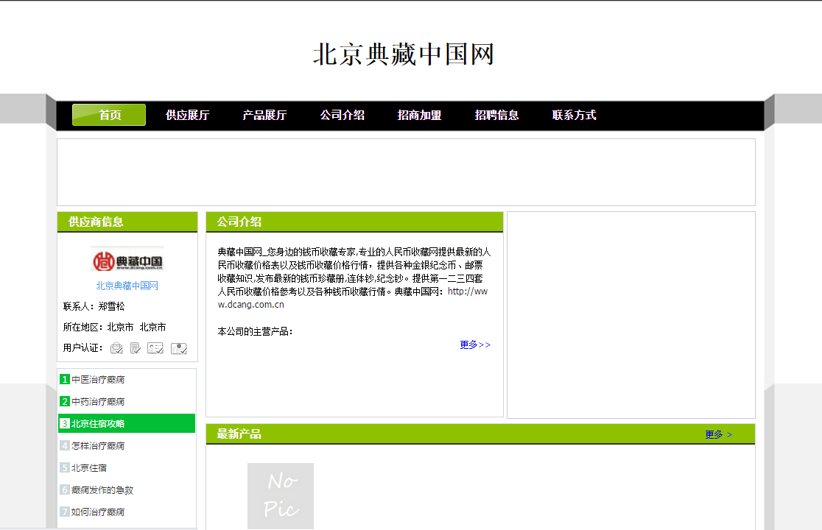
Task: Open ranked item 6 癫痫发作的急救
Action: 102,490
